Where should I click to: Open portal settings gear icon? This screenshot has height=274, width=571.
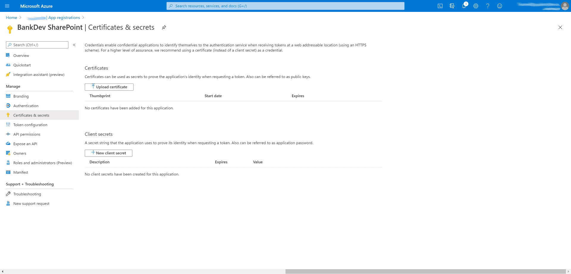pos(476,6)
